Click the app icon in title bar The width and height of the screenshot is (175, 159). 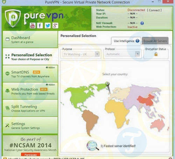[4, 2]
